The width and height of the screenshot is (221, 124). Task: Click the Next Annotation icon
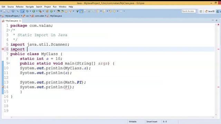click(x=97, y=11)
